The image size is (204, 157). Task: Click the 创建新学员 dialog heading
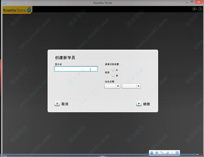65,58
